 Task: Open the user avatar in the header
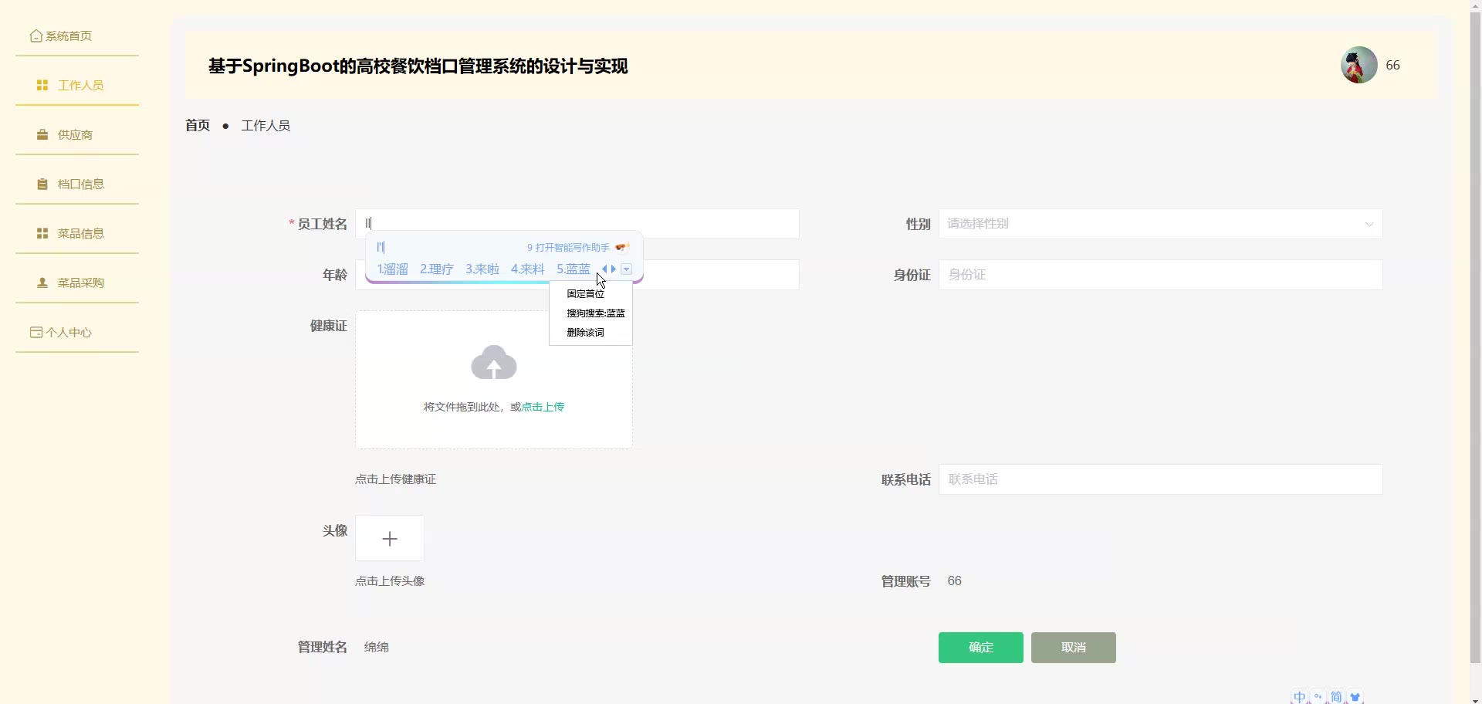point(1359,66)
